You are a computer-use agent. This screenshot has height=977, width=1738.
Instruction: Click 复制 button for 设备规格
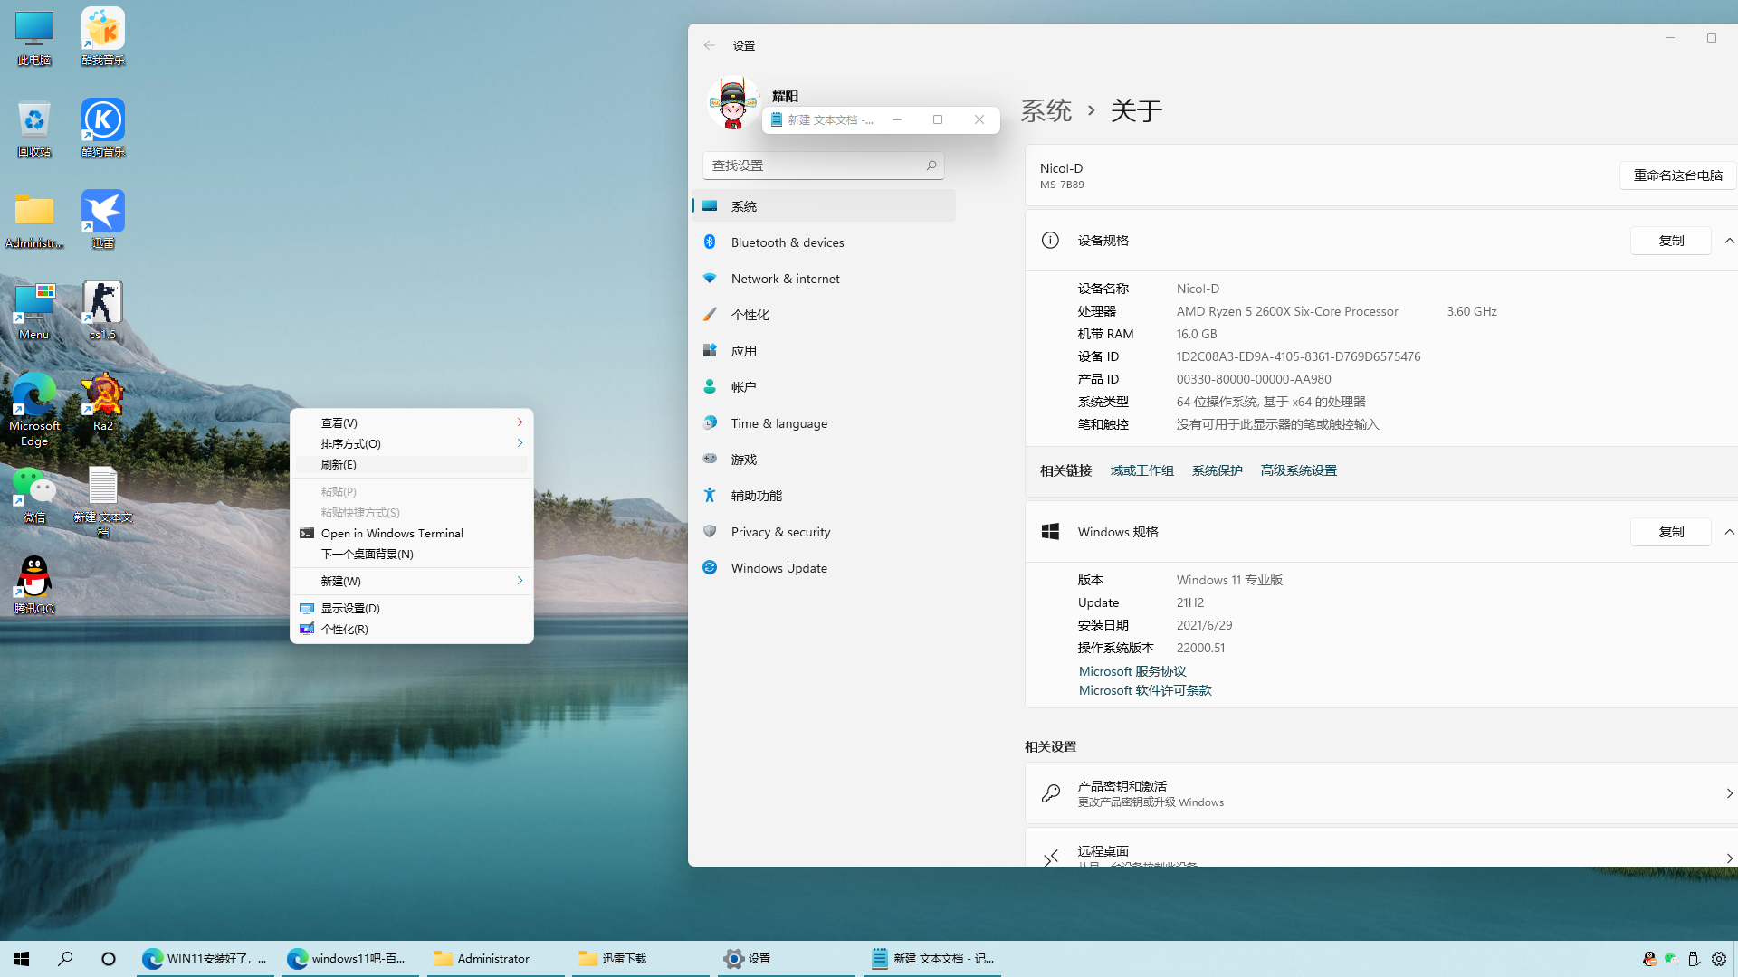coord(1671,241)
